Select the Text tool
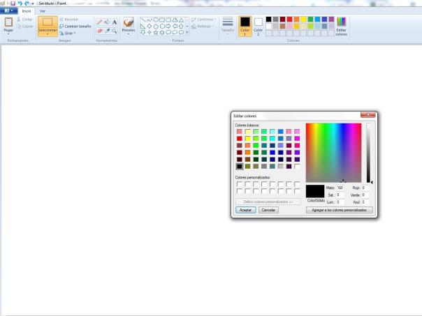 tap(114, 22)
